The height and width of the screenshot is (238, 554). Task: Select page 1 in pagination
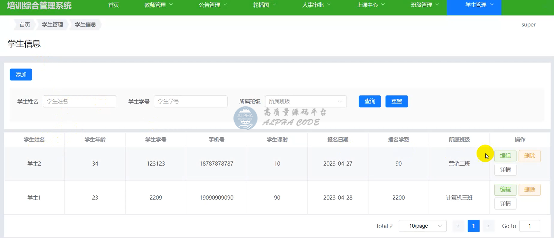(x=473, y=226)
